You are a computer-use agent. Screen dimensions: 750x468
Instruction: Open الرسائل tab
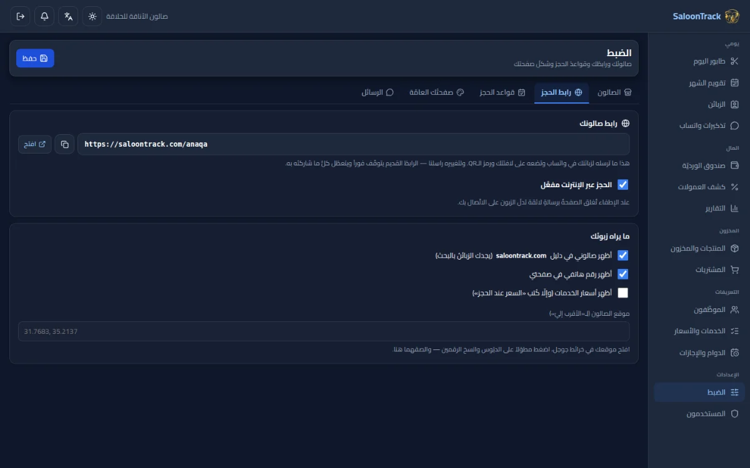(377, 92)
